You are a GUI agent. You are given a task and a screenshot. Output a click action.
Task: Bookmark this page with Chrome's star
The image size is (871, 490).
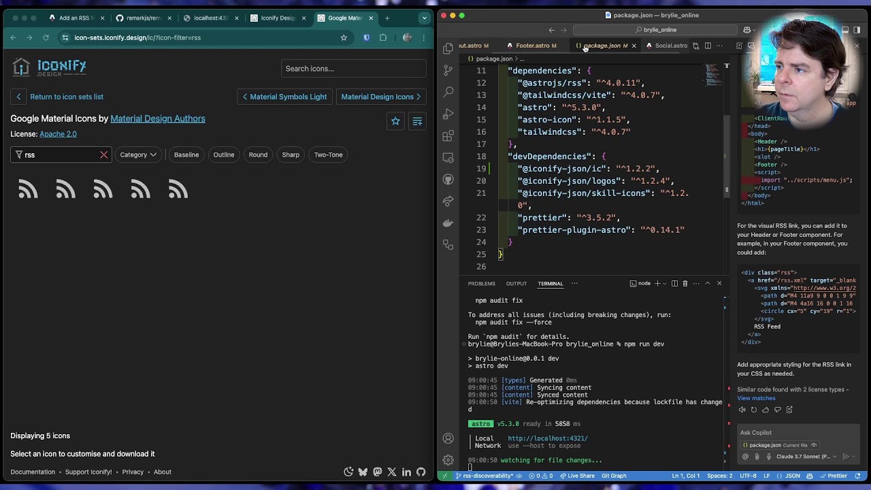(344, 37)
